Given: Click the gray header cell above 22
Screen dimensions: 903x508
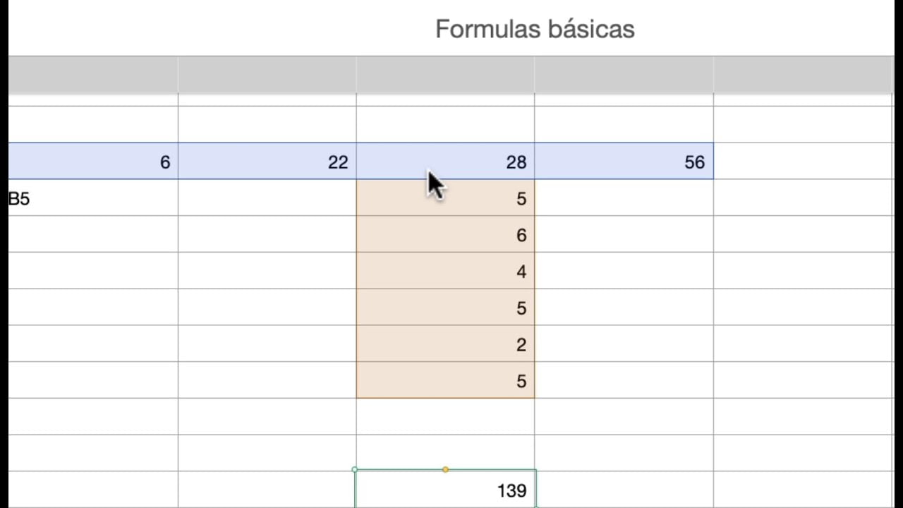Looking at the screenshot, I should point(267,75).
